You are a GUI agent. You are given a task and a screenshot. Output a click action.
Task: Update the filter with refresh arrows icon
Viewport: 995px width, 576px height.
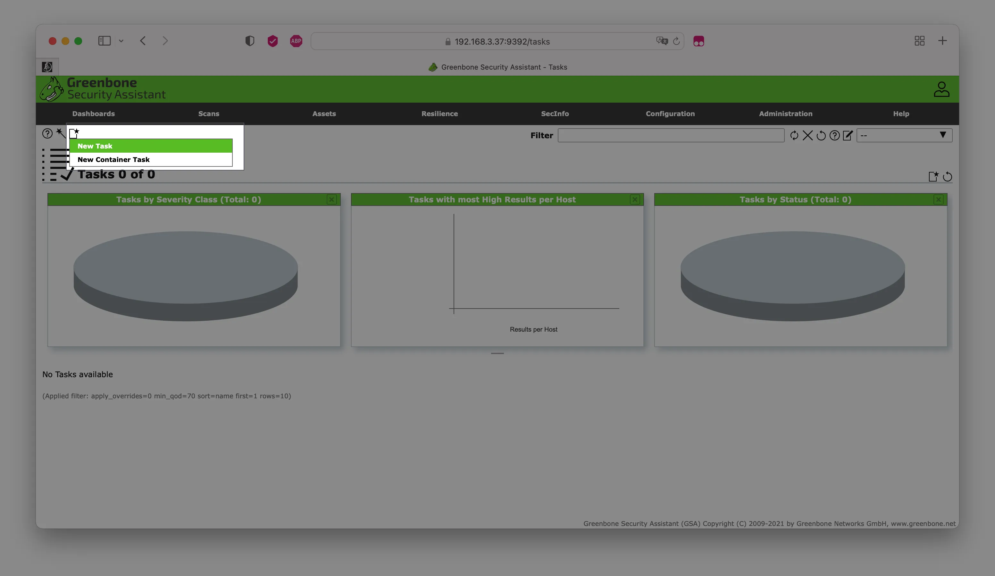(794, 136)
